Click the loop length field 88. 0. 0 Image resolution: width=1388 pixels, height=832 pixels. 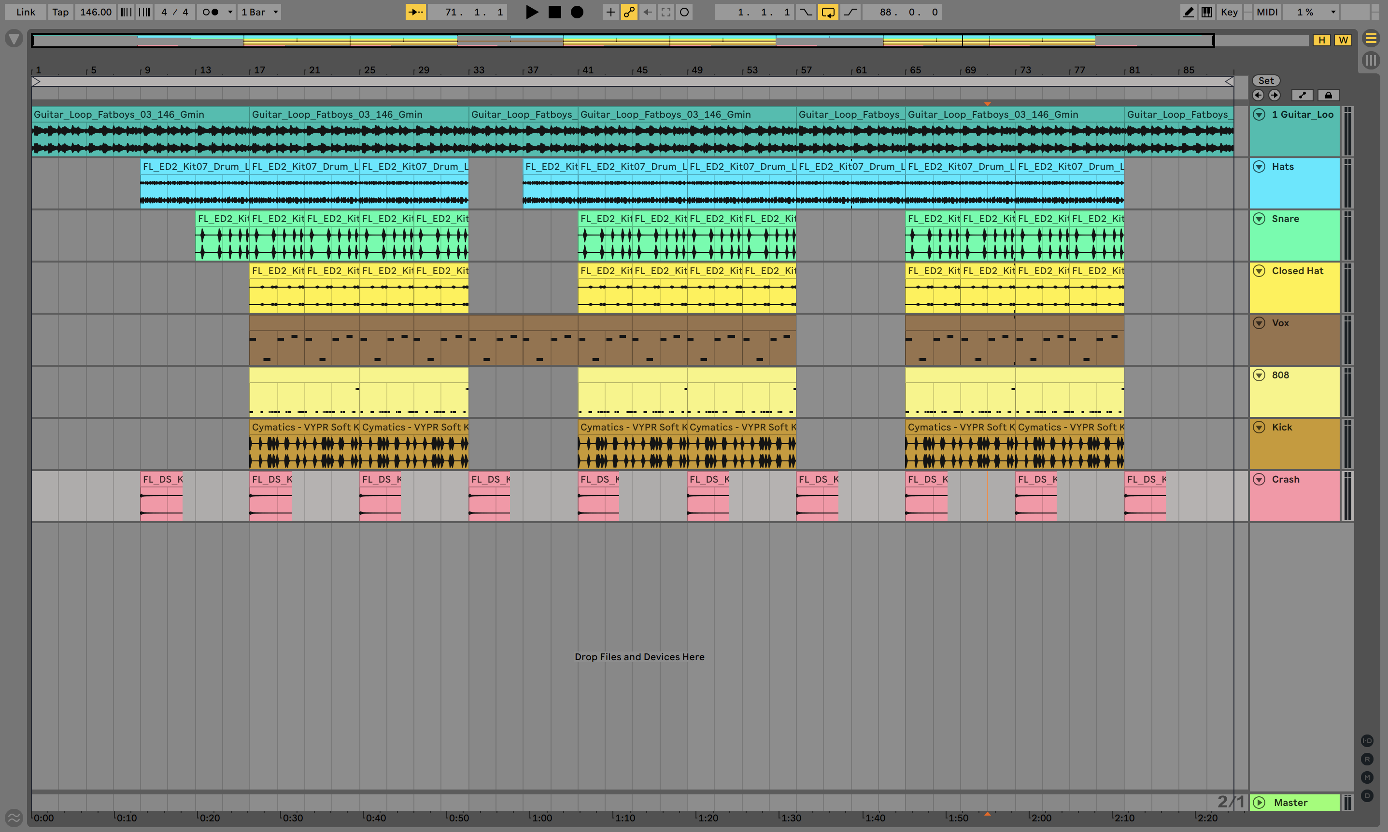[902, 12]
